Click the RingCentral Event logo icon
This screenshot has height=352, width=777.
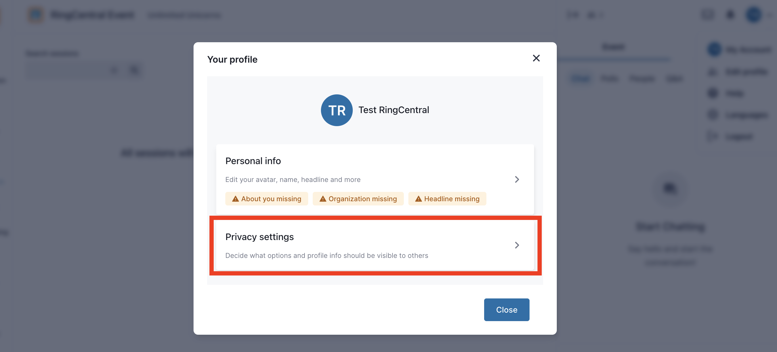(35, 14)
